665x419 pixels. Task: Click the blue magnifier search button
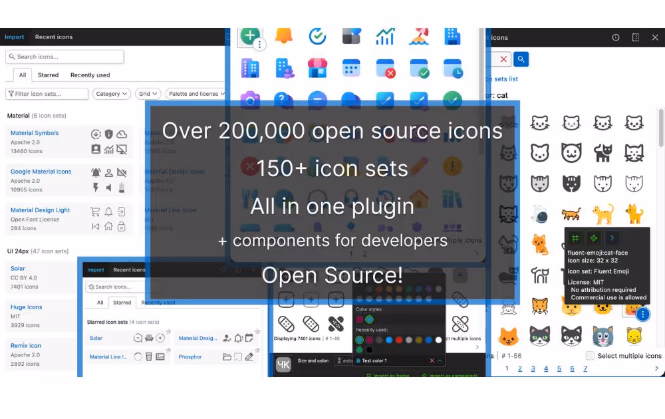[521, 59]
